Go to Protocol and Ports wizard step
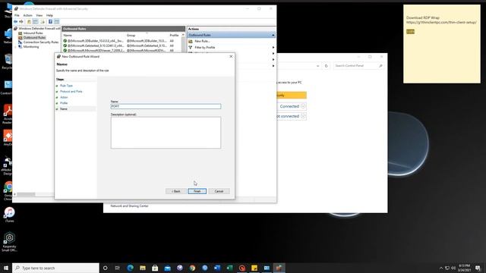 coord(71,91)
